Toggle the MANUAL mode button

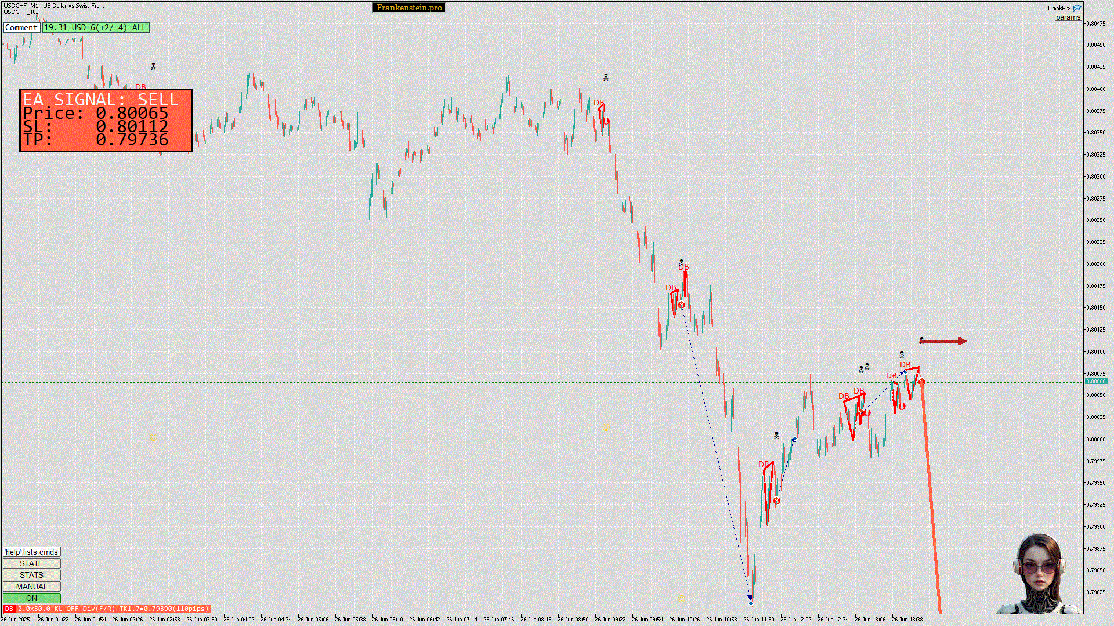click(x=31, y=587)
